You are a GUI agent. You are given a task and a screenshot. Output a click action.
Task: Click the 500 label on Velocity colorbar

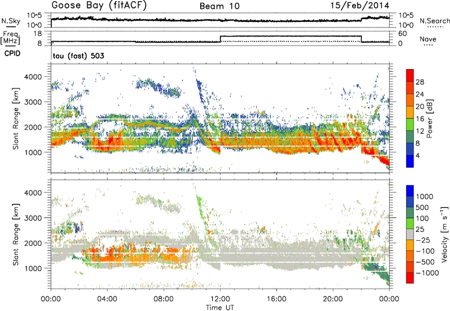(x=422, y=207)
